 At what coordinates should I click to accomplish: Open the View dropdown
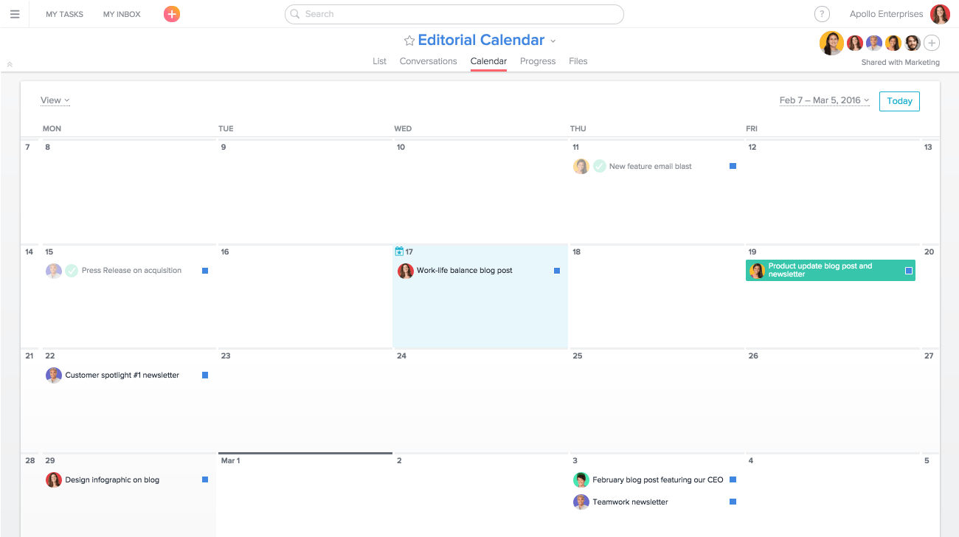(x=55, y=100)
